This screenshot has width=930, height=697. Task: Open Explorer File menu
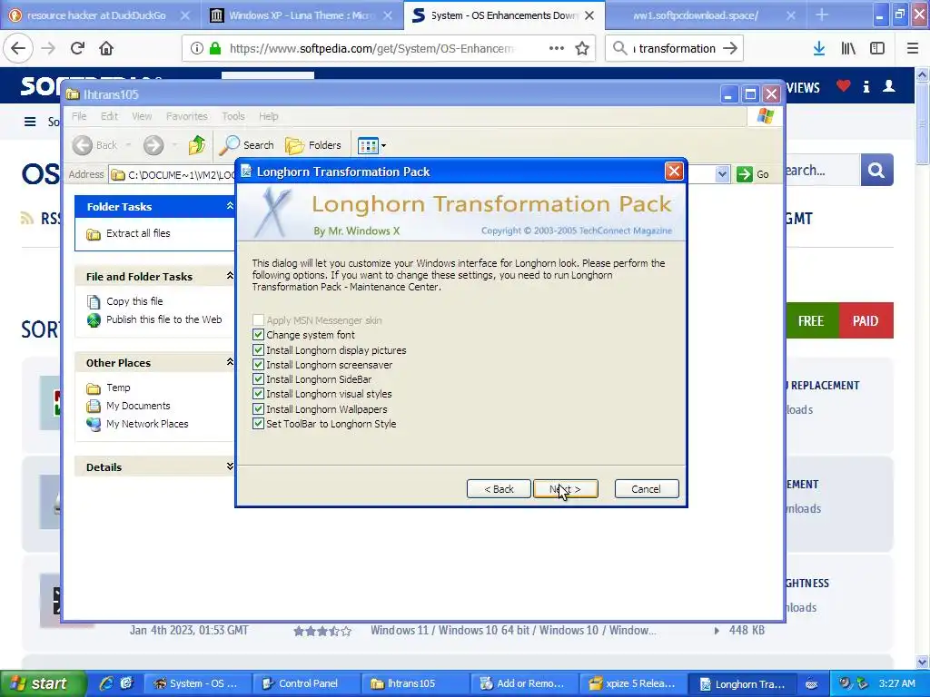tap(79, 116)
